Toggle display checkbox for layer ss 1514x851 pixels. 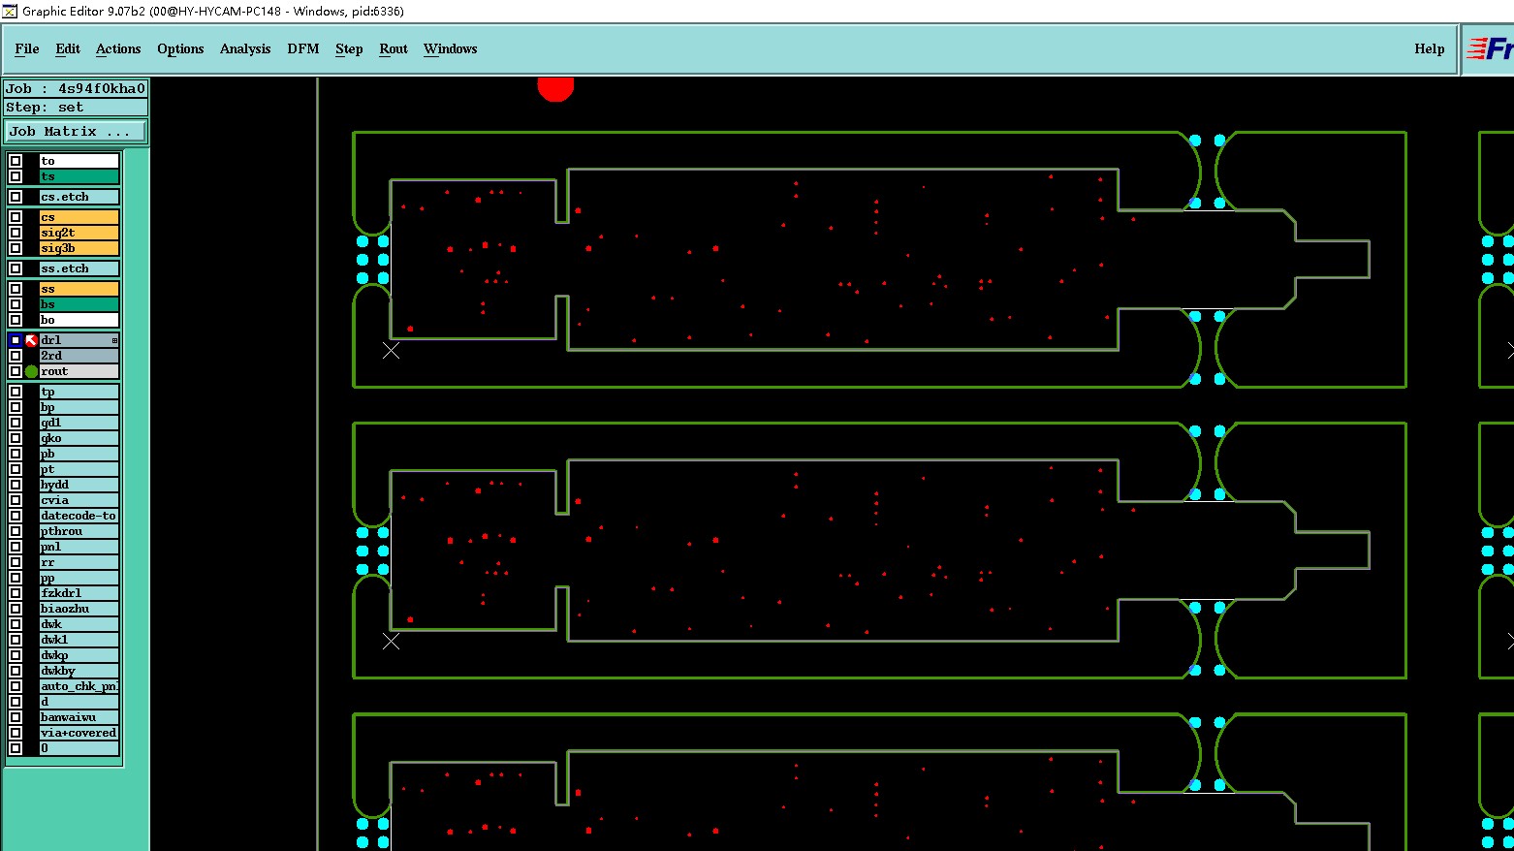click(16, 289)
